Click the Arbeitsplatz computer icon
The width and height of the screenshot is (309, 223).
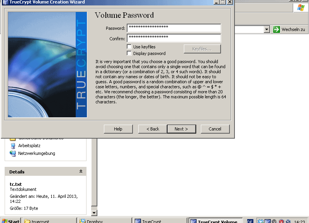coord(13,146)
